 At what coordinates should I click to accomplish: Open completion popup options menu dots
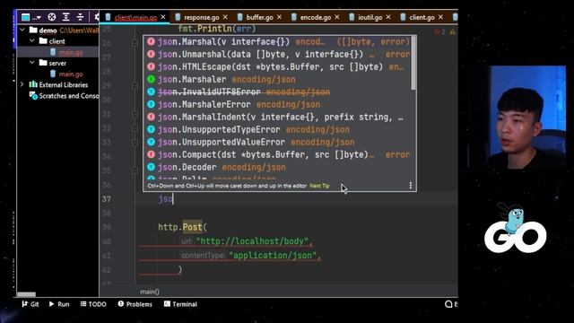click(x=411, y=186)
